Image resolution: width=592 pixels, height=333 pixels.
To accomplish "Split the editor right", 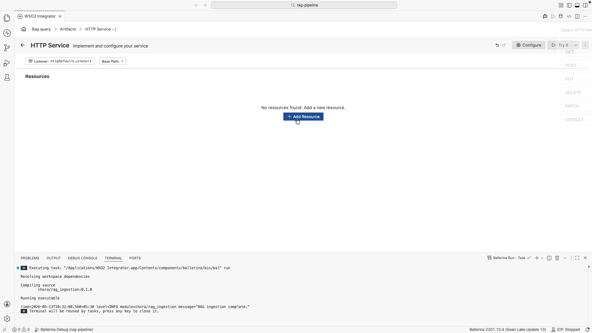I will (577, 16).
